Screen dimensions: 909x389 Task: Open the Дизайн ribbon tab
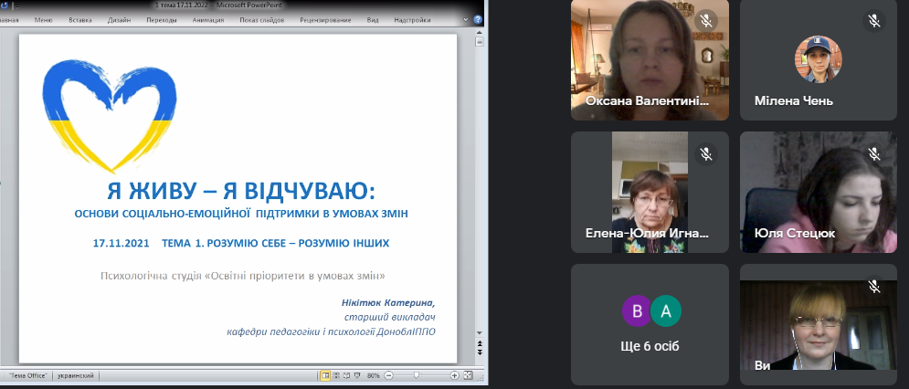click(119, 20)
